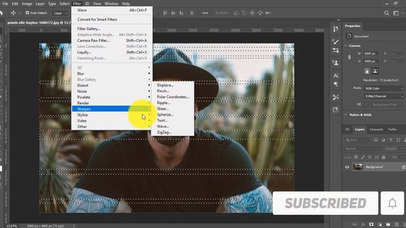The width and height of the screenshot is (406, 228).
Task: Choose Camera Raw Filter
Action: click(x=112, y=41)
